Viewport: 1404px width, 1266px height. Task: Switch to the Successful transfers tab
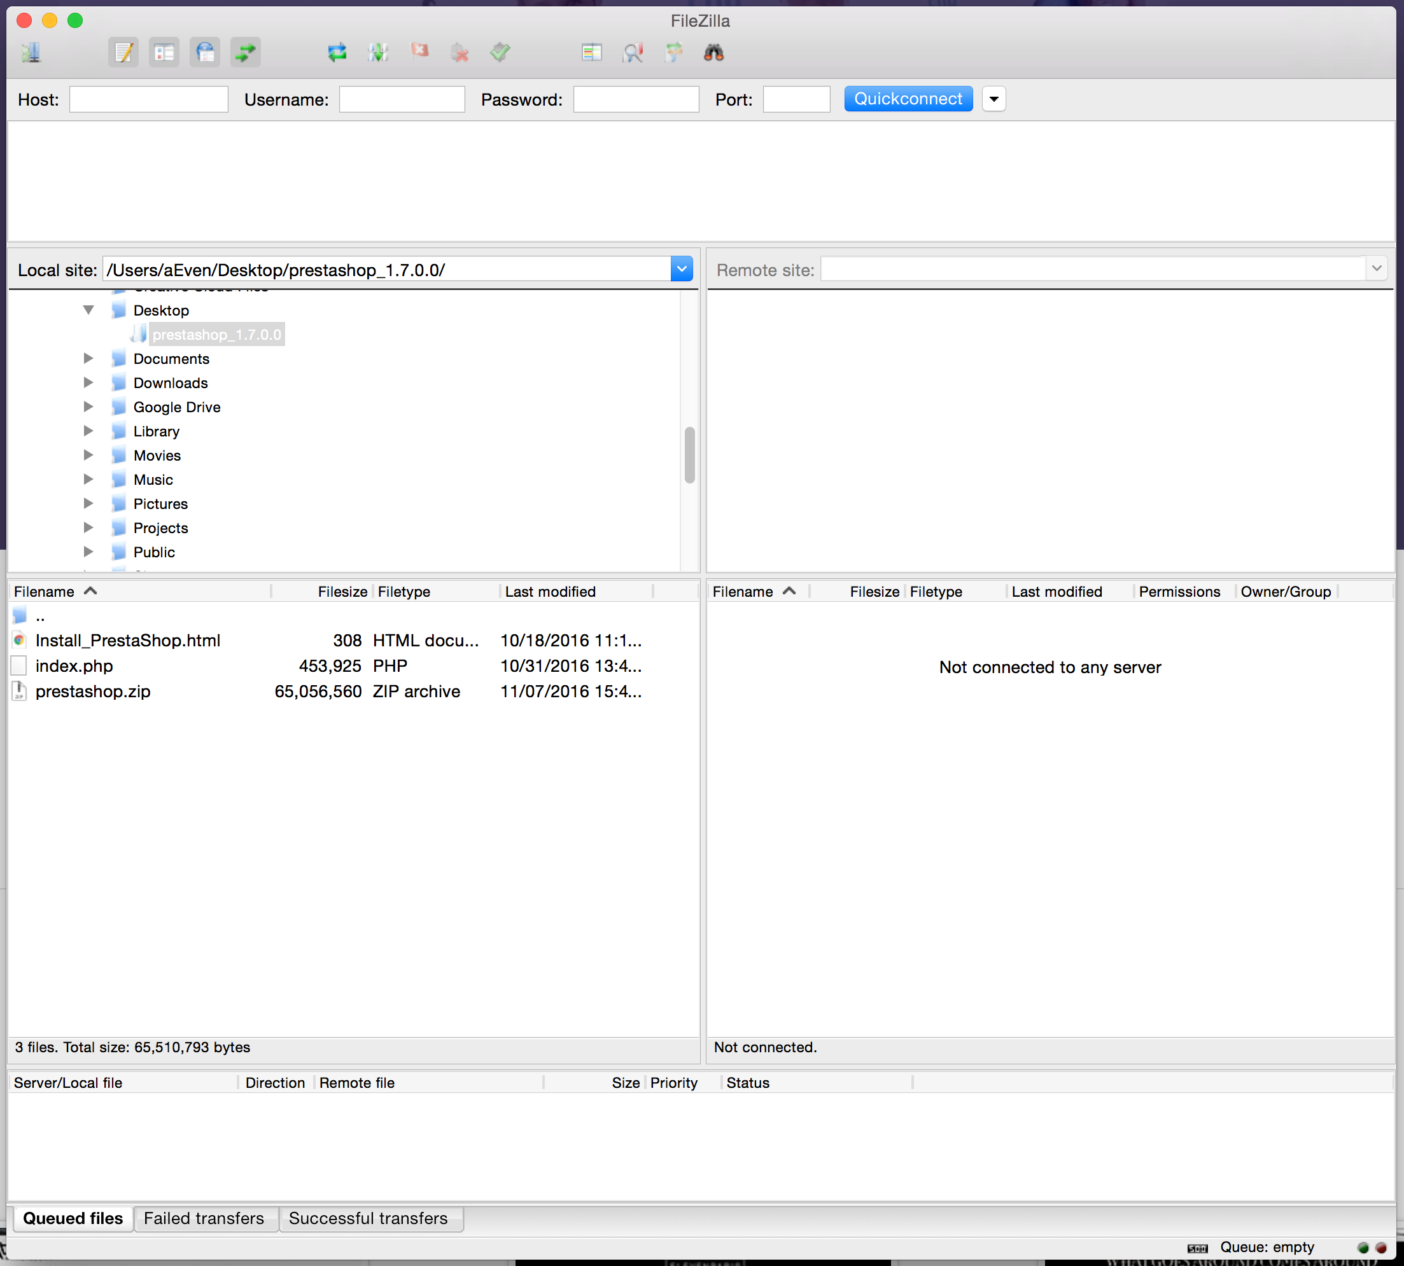[x=368, y=1218]
